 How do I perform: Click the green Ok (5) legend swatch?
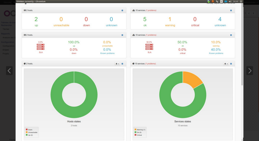pyautogui.click(x=136, y=132)
